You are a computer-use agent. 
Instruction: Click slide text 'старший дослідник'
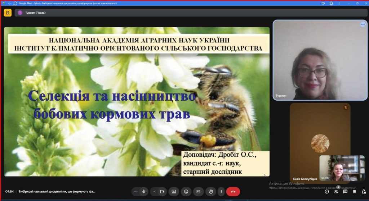213,172
